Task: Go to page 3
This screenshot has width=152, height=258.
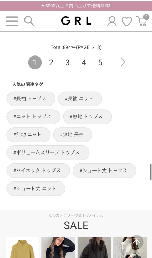Action: point(67,63)
